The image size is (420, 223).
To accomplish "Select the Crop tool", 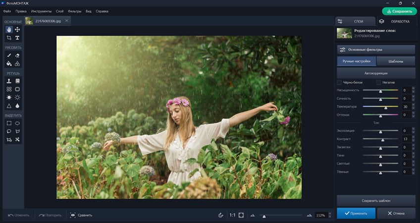I will click(9, 38).
